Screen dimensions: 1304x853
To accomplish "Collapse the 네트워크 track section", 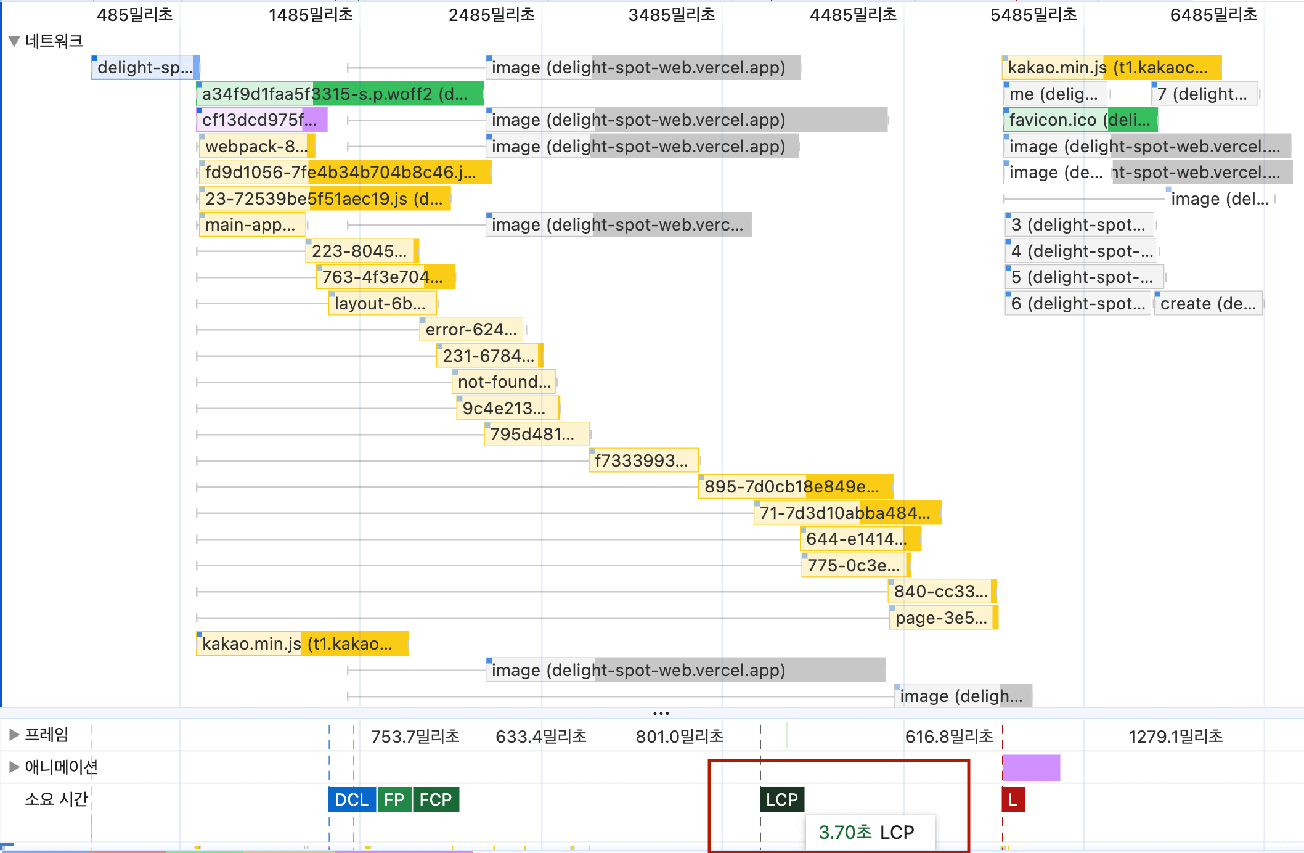I will click(x=14, y=41).
